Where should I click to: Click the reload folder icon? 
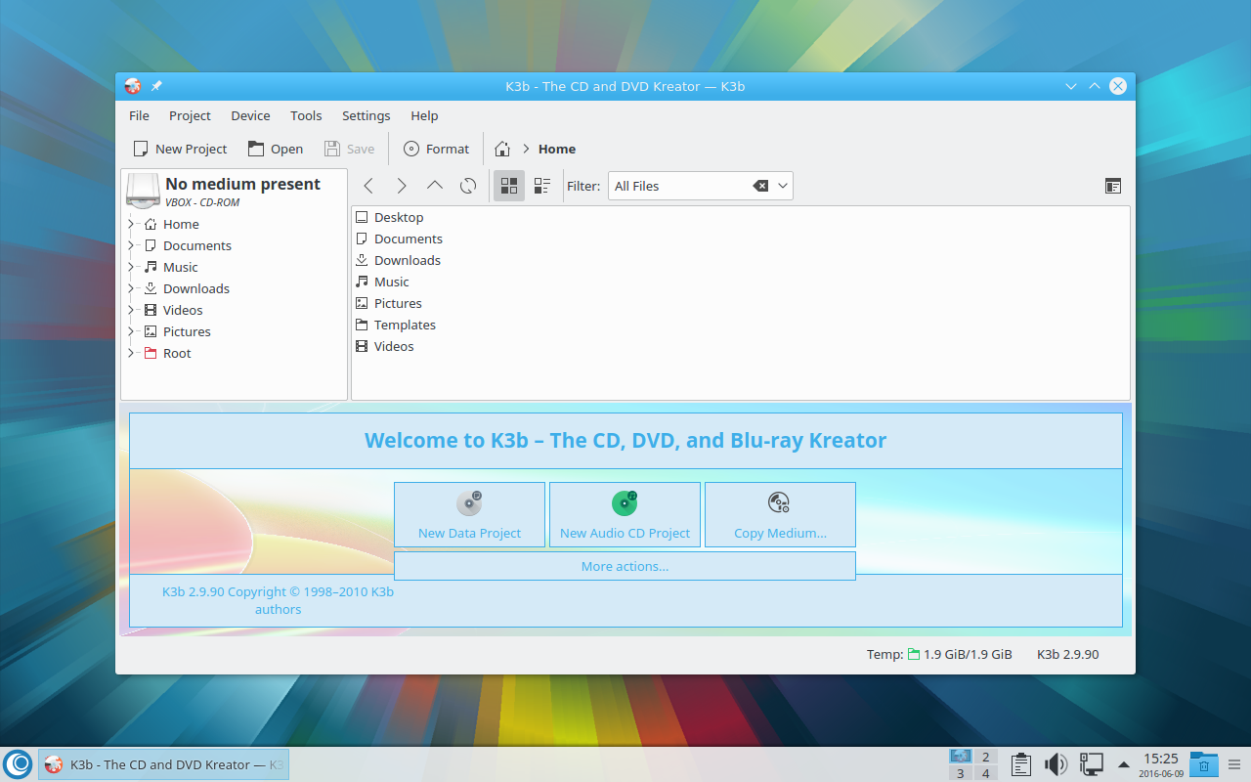tap(468, 186)
